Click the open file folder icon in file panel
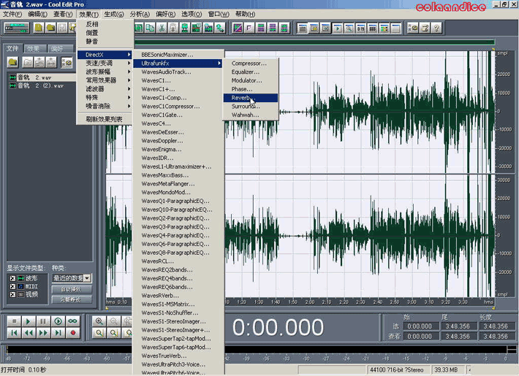This screenshot has width=519, height=376. click(x=12, y=63)
